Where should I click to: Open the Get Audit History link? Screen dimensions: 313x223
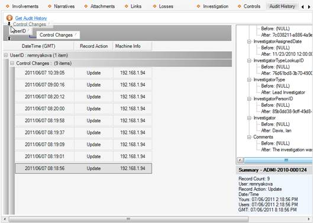[x=31, y=18]
